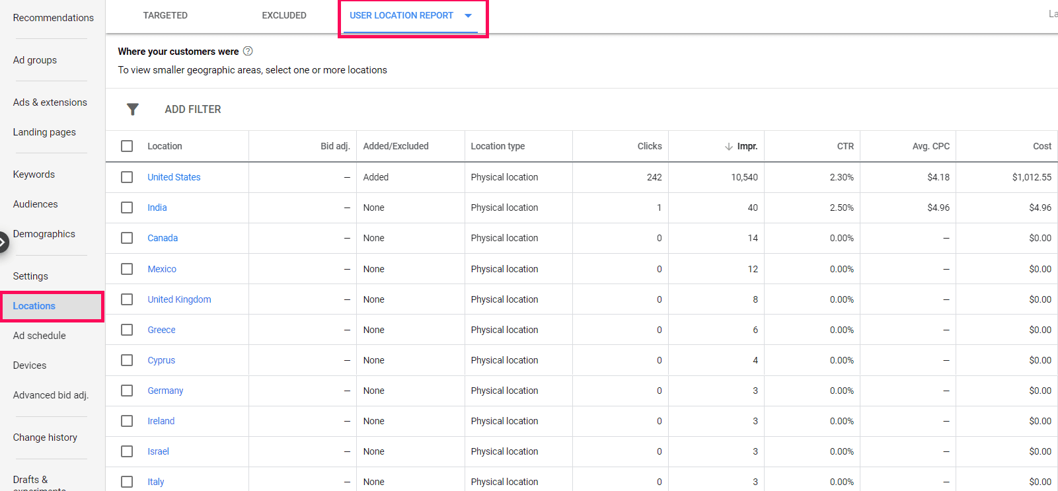The height and width of the screenshot is (491, 1058).
Task: Open the Excluded tab
Action: 284,15
